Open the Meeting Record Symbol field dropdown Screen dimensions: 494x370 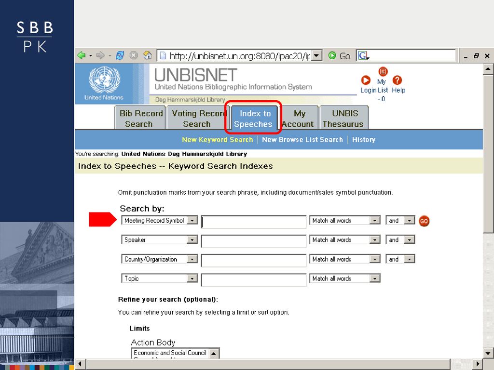click(192, 221)
